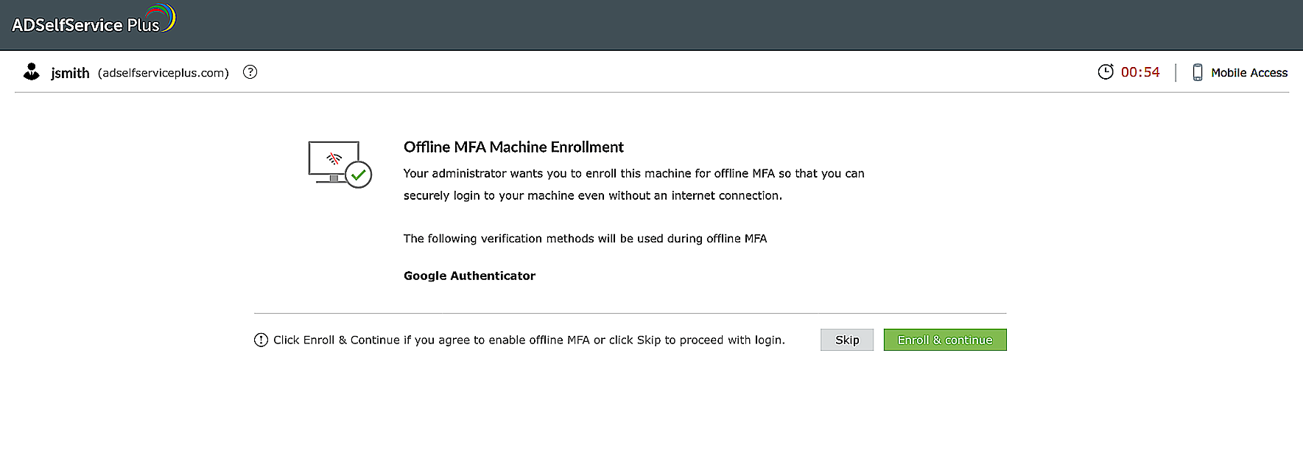Image resolution: width=1303 pixels, height=462 pixels.
Task: Click the 'following verification methods' sentence
Action: tap(585, 239)
